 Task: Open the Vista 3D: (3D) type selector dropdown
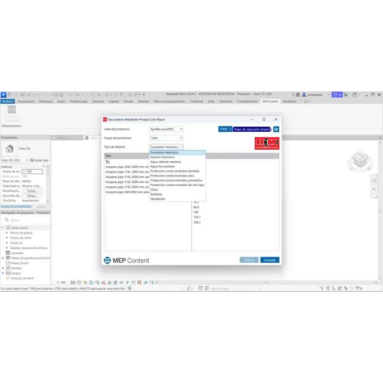(27, 160)
